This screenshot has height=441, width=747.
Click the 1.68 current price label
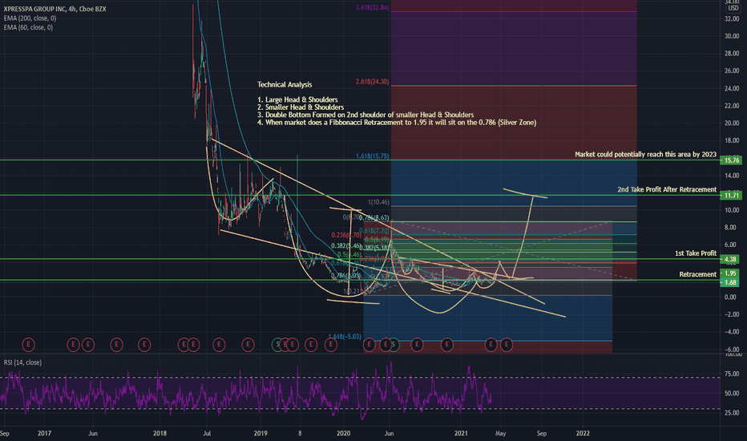tap(731, 283)
